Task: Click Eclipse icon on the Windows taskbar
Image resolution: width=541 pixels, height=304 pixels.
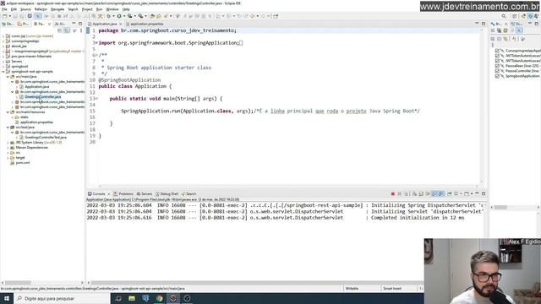Action: click(172, 298)
